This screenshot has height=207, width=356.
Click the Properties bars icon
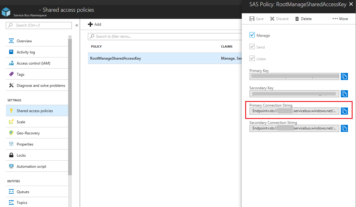click(11, 144)
